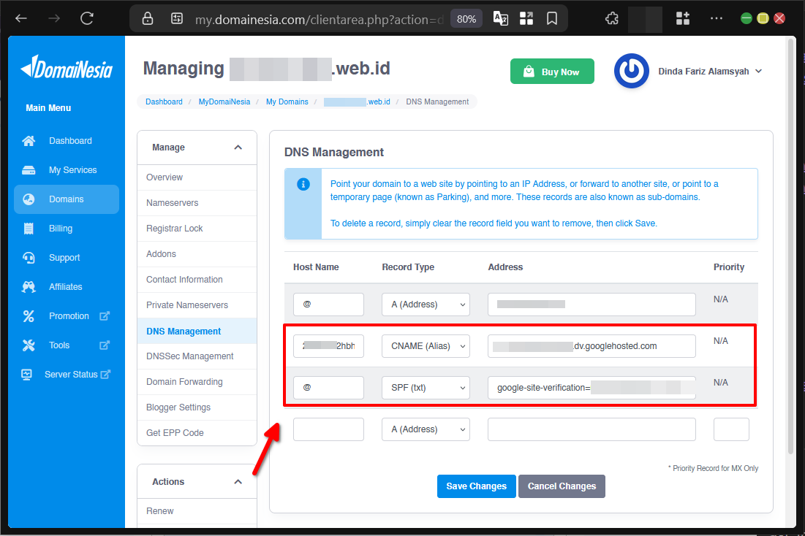This screenshot has height=536, width=805.
Task: Click the Cancel Changes button
Action: pos(562,486)
